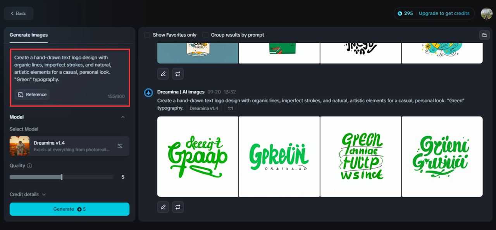Open the user profile avatar
Viewport: 496px width, 230px height.
click(x=486, y=13)
